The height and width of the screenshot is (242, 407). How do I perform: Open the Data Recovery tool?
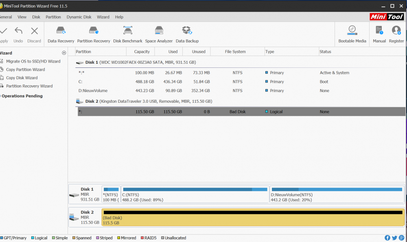click(61, 35)
